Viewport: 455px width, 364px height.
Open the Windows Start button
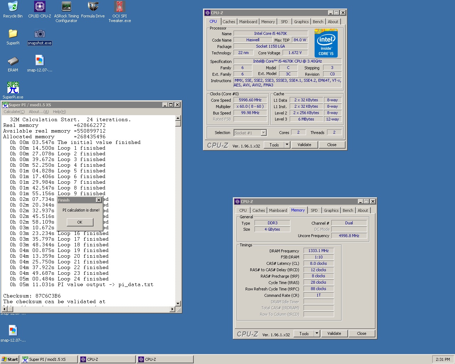[10, 359]
